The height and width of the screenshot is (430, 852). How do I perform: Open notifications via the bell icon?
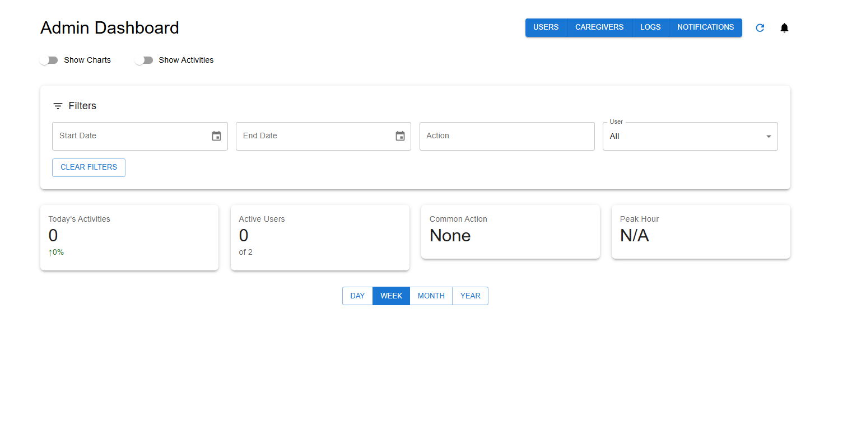point(784,27)
